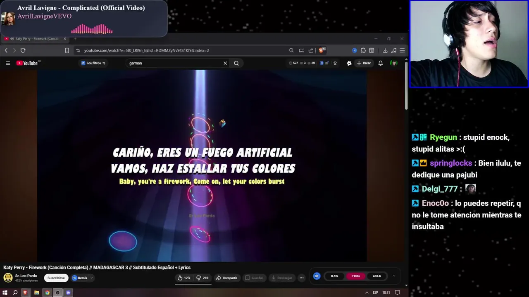This screenshot has height=297, width=529.
Task: Clear the 'german' search text with X
Action: pos(225,63)
